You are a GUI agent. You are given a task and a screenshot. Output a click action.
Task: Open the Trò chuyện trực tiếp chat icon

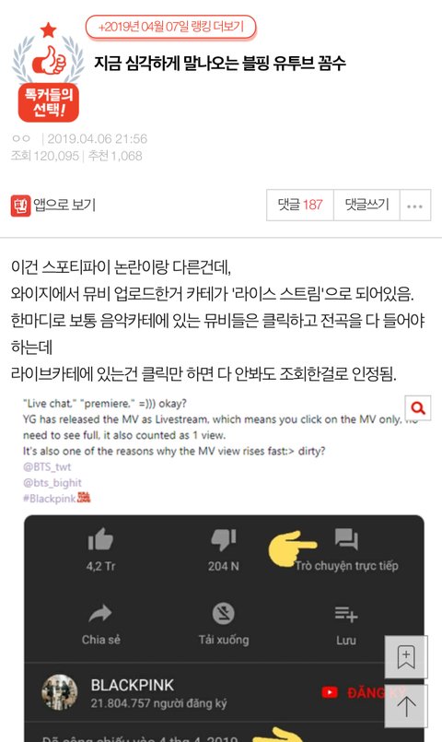(x=346, y=539)
